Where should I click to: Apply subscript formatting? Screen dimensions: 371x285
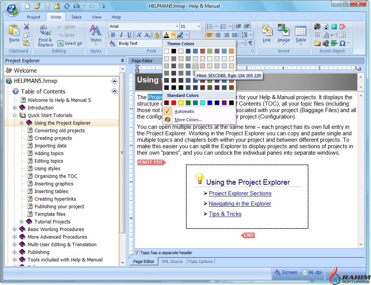coord(147,35)
